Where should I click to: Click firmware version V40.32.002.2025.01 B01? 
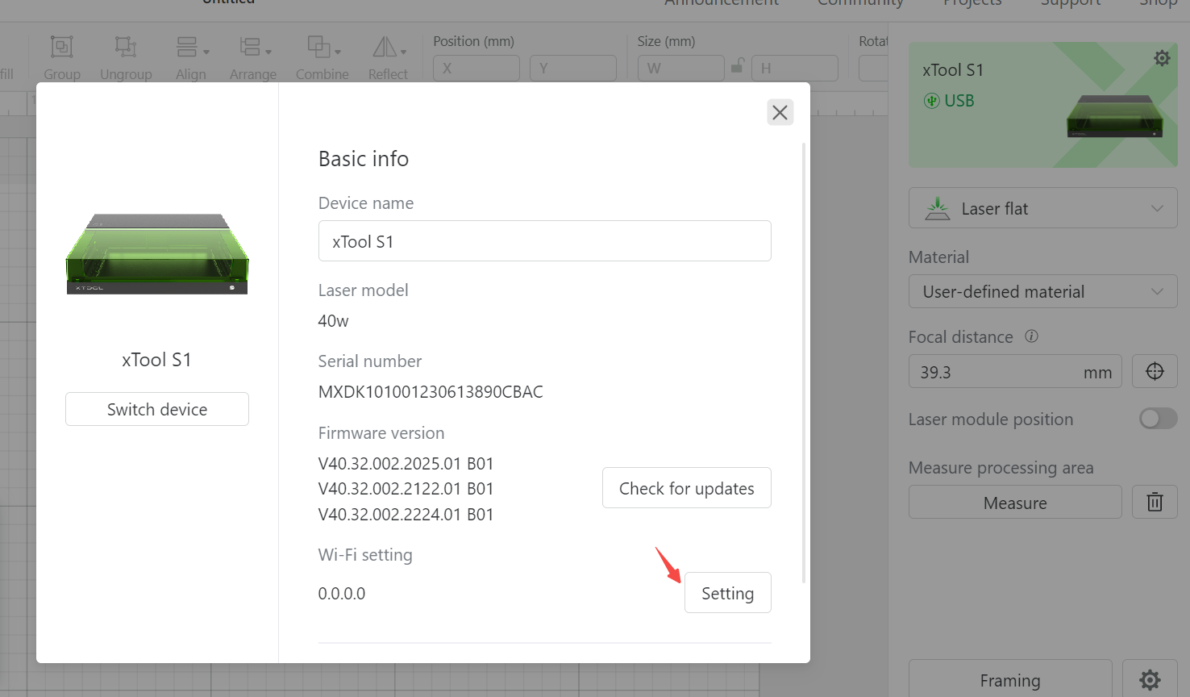coord(406,464)
